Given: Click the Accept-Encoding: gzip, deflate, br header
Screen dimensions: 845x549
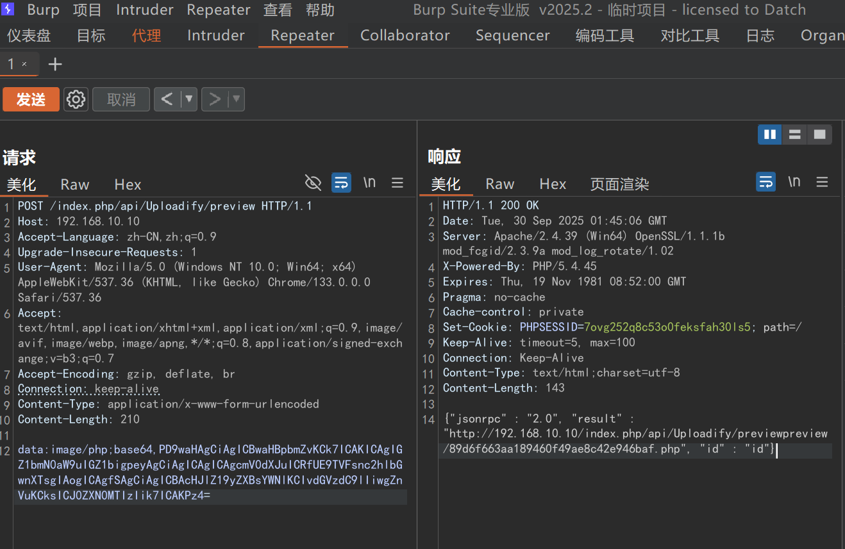Looking at the screenshot, I should (x=127, y=373).
